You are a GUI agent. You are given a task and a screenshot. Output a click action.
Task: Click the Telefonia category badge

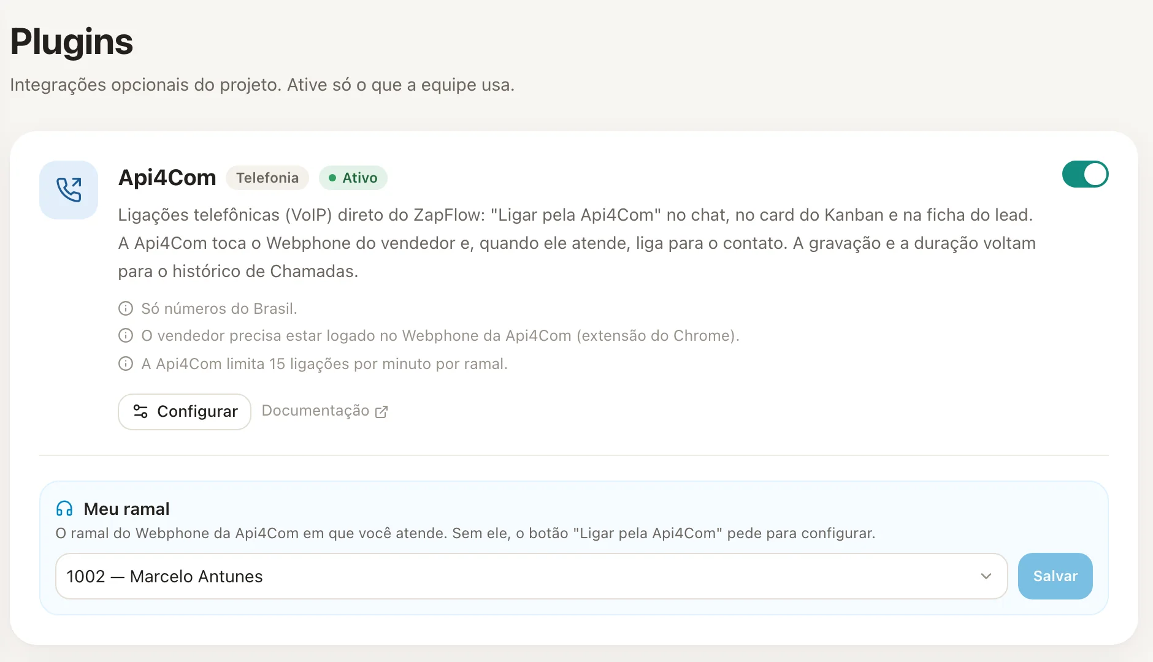coord(267,178)
